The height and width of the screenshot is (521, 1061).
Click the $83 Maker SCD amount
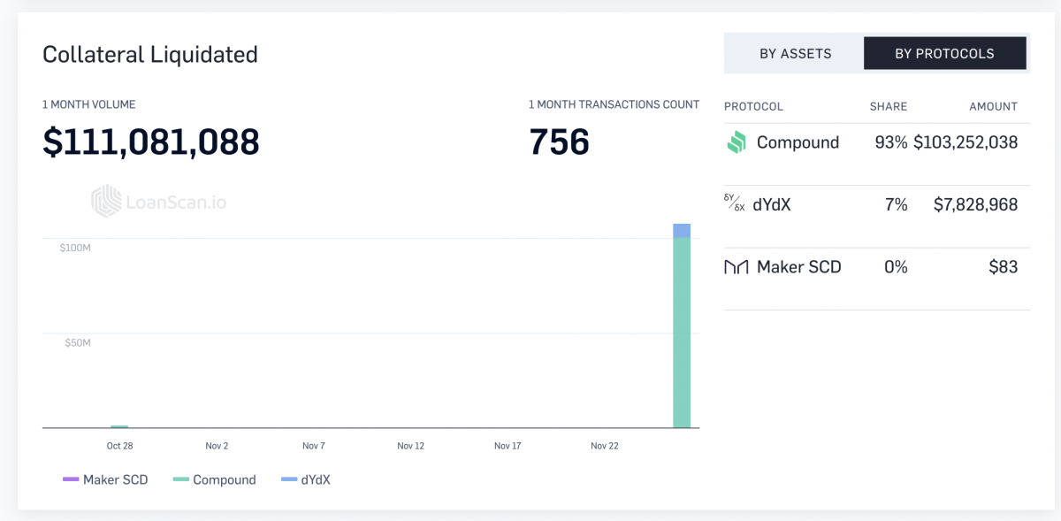pos(1004,266)
